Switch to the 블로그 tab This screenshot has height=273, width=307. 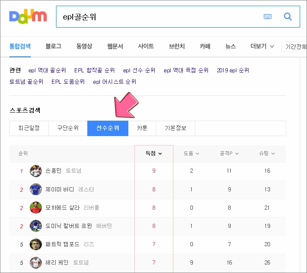pyautogui.click(x=54, y=46)
